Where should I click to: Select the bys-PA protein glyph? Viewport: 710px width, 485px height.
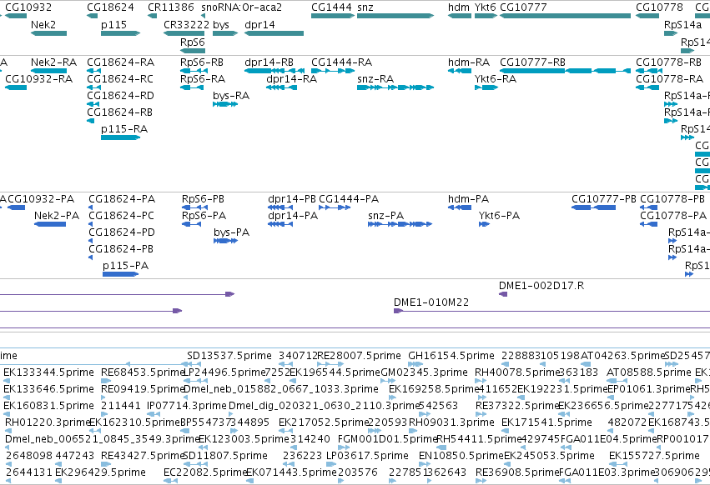225,241
